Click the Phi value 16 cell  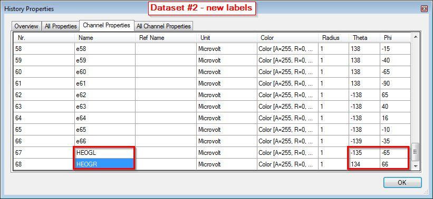396,118
